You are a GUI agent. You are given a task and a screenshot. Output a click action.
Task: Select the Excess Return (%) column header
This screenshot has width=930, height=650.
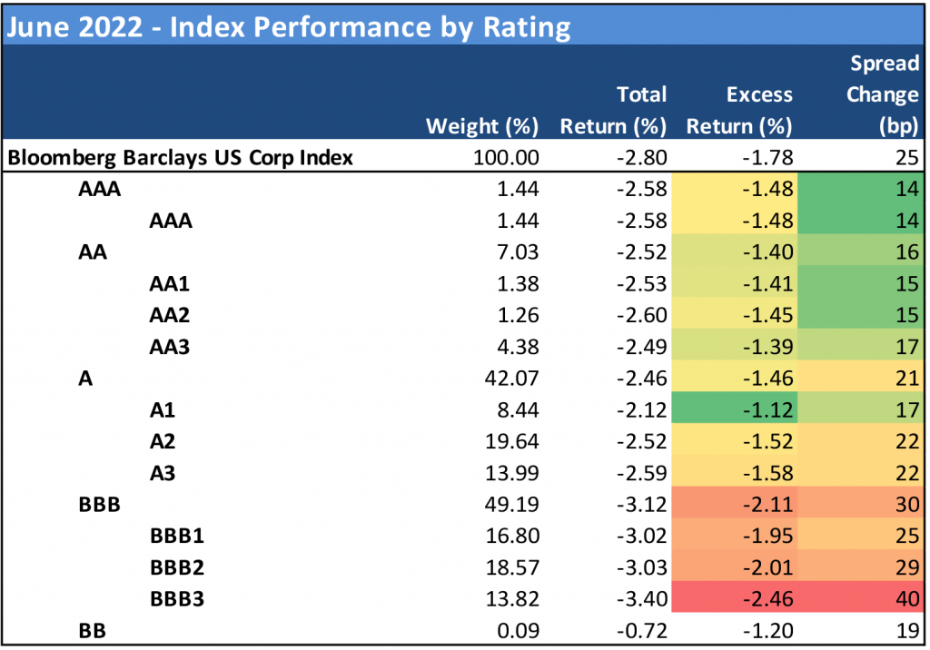[x=739, y=110]
